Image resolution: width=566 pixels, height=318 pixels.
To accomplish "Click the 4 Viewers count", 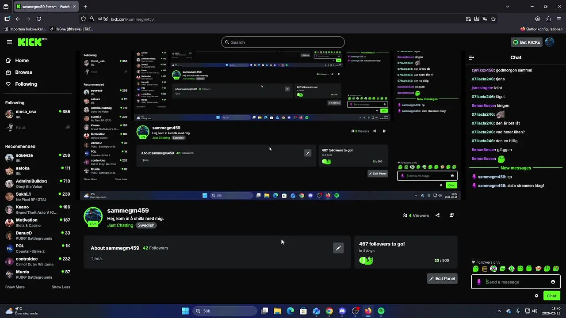I will pyautogui.click(x=416, y=216).
